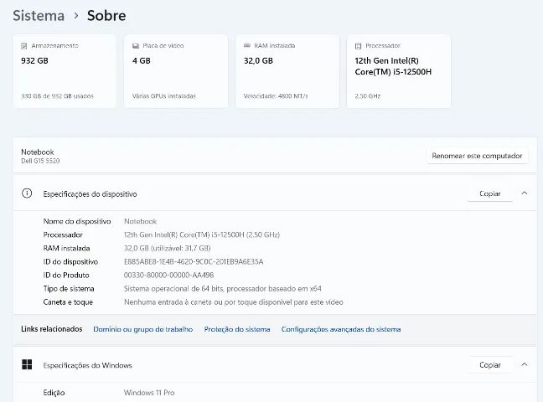Select product ID 00330-80000-00000-AA498
Screen dimensions: 543x402
click(168, 276)
